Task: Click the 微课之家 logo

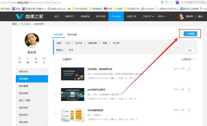Action: pyautogui.click(x=29, y=16)
